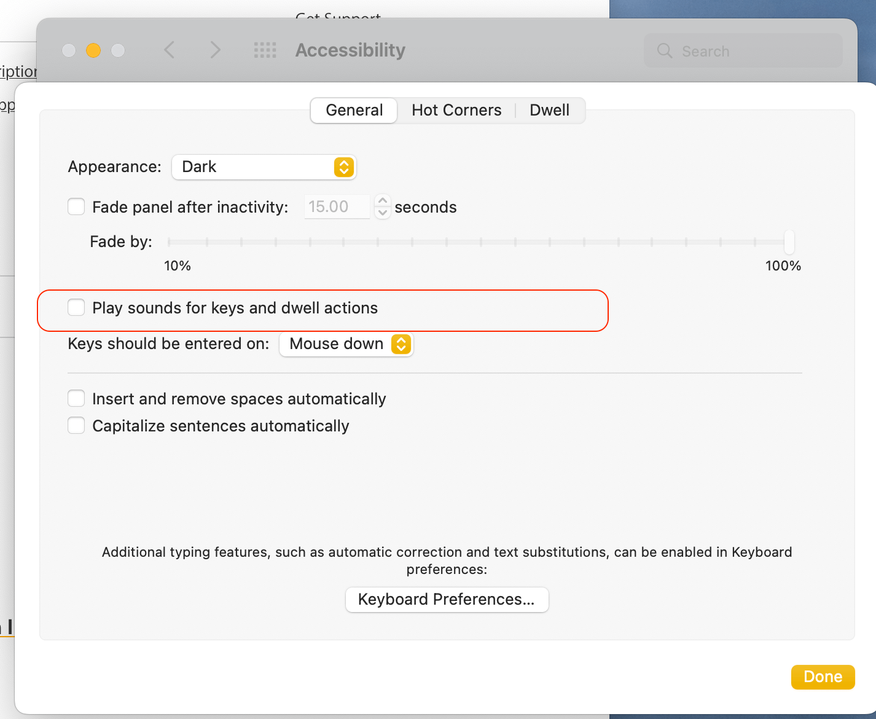
Task: Select the General tab
Action: pyautogui.click(x=353, y=110)
